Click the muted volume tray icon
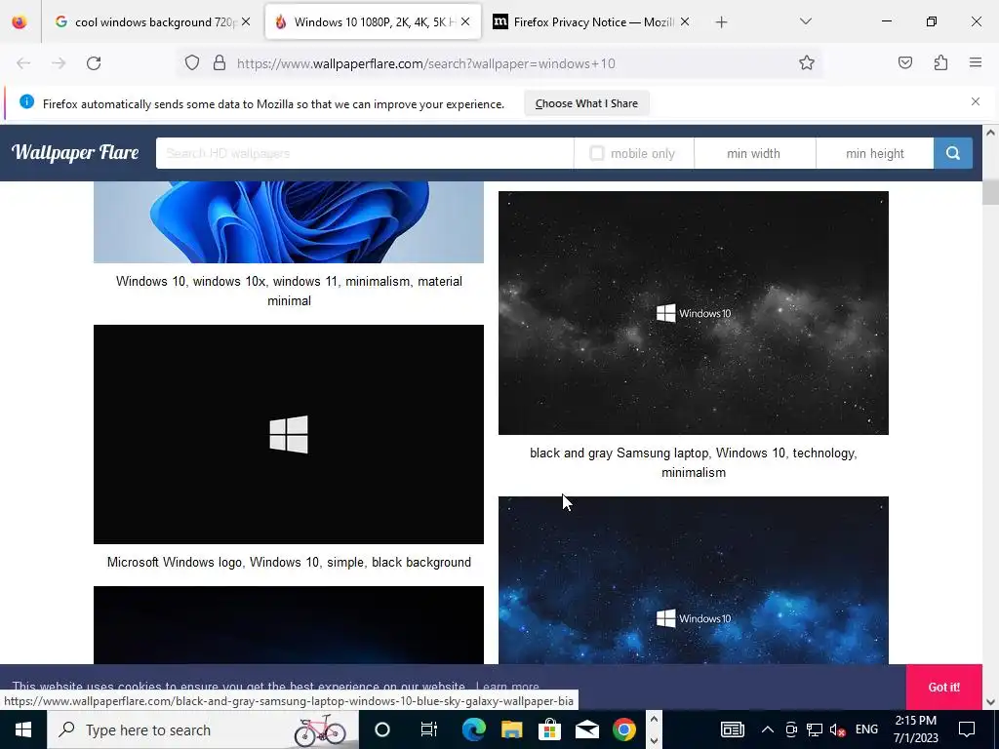 click(838, 729)
